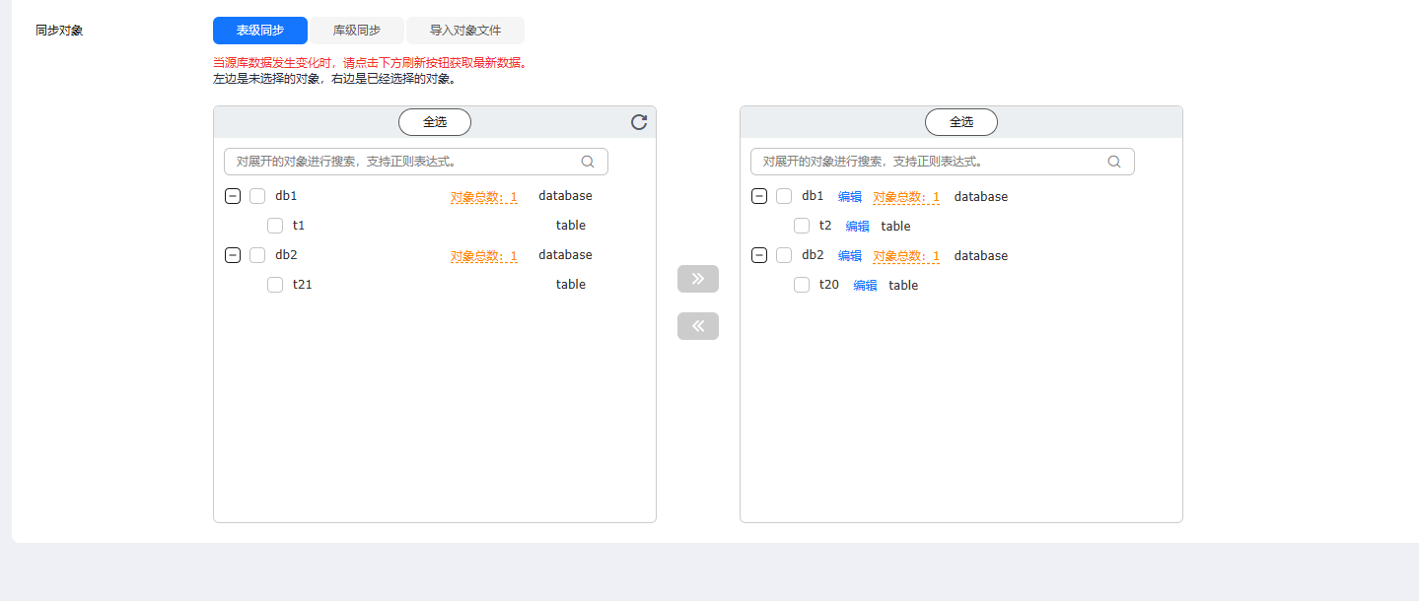Check the t20 table checkbox

click(x=802, y=285)
